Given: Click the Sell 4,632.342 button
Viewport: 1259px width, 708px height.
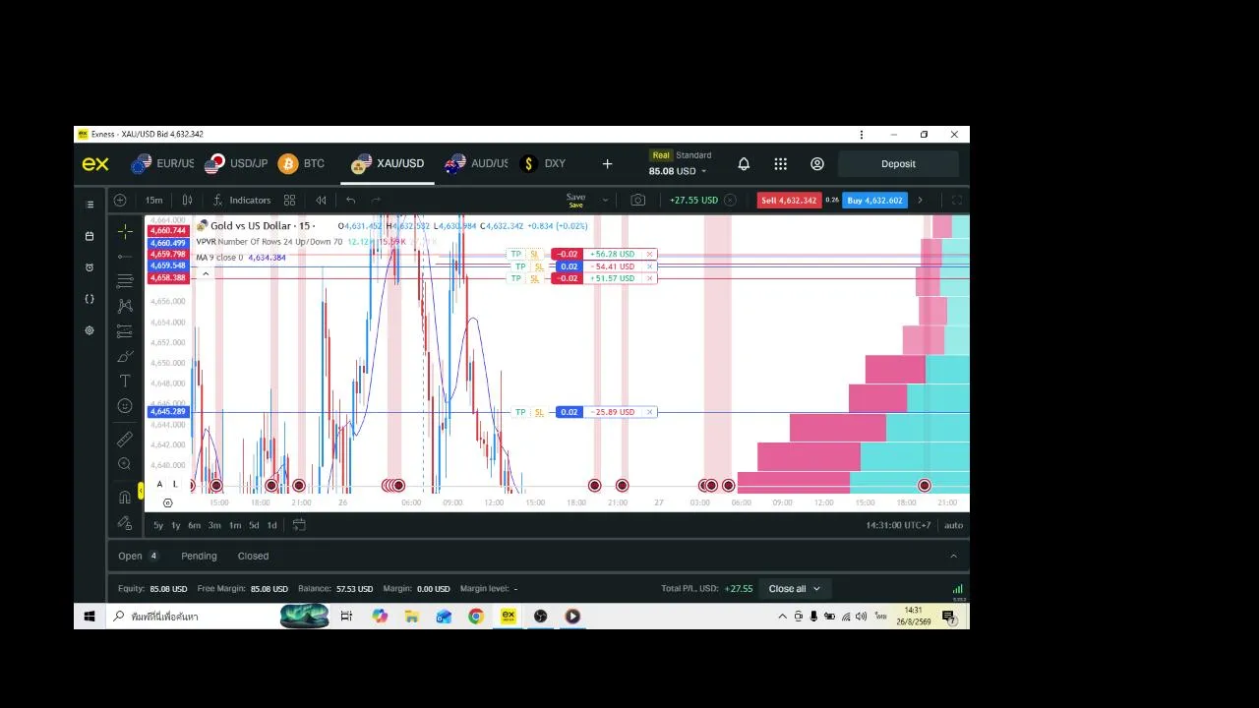Looking at the screenshot, I should click(789, 200).
